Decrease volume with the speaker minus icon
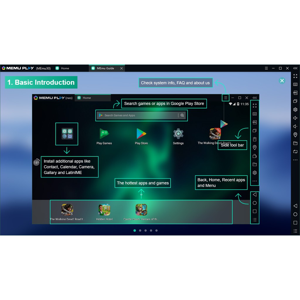The height and width of the screenshot is (300, 300). [x=295, y=127]
